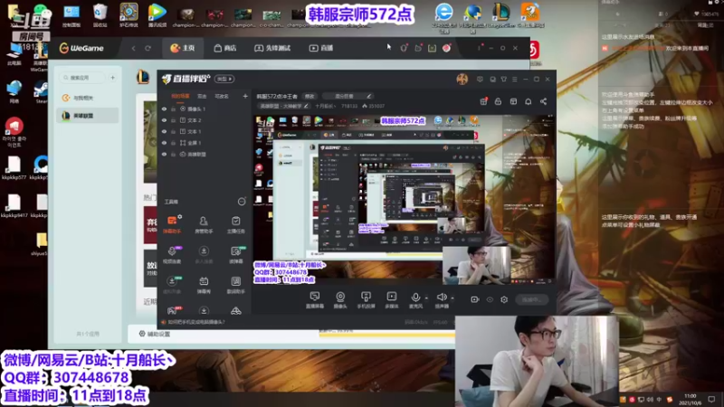Select the second scene tab in 直播伴侣
This screenshot has width=724, height=407.
[x=202, y=97]
